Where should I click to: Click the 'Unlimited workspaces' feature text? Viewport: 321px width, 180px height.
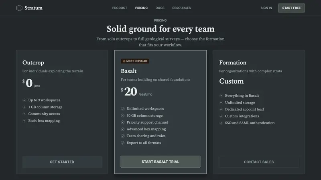(145, 109)
